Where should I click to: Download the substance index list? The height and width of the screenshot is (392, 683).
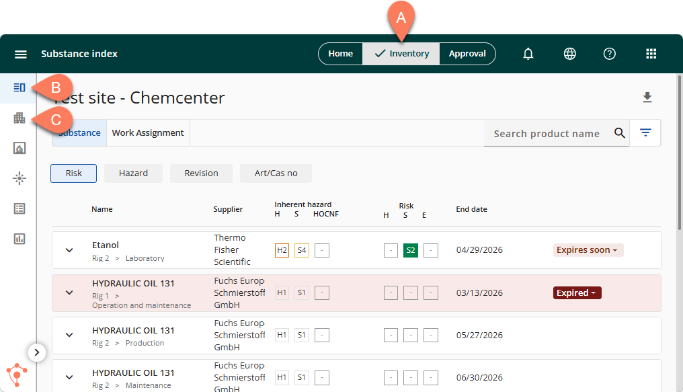tap(647, 98)
